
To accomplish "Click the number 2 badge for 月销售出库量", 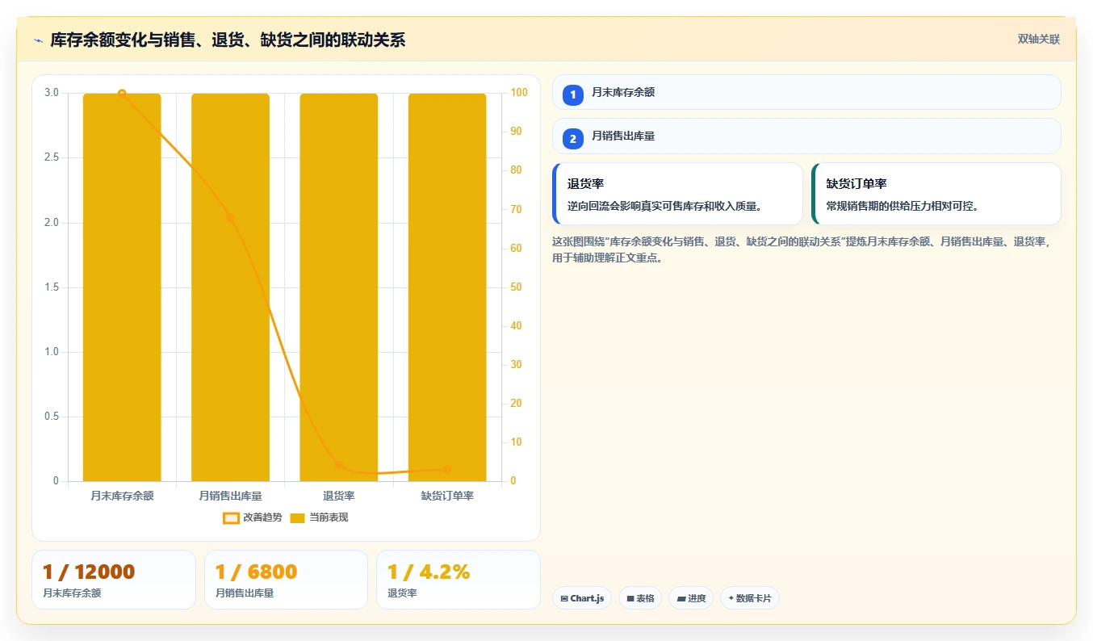I will [573, 139].
